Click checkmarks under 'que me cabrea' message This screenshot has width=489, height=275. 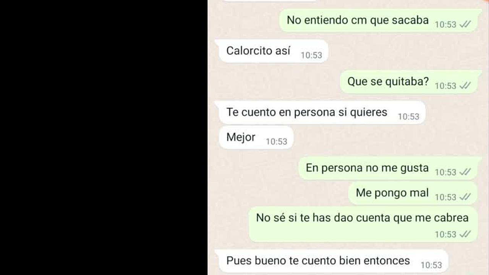465,234
